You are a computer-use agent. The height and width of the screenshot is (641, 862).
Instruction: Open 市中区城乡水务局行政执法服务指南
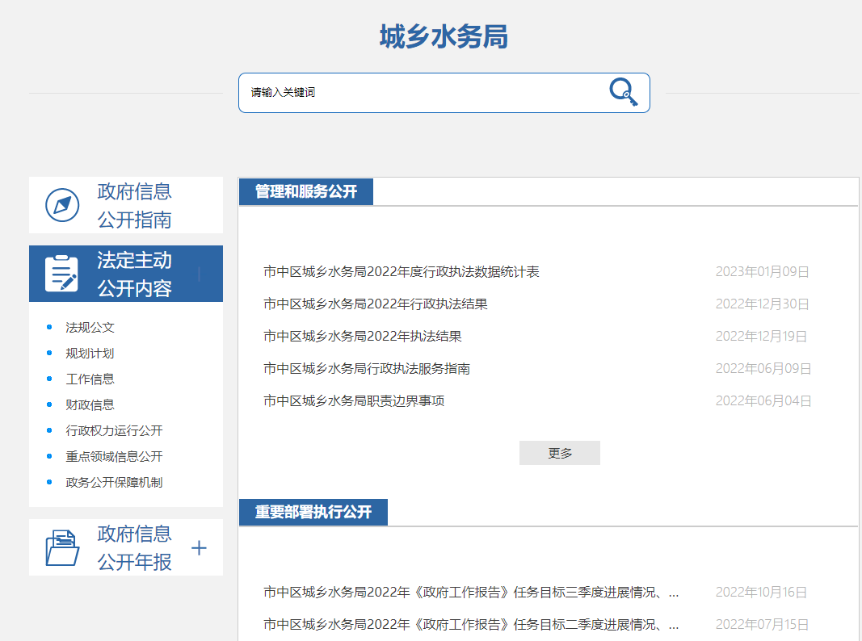point(367,369)
